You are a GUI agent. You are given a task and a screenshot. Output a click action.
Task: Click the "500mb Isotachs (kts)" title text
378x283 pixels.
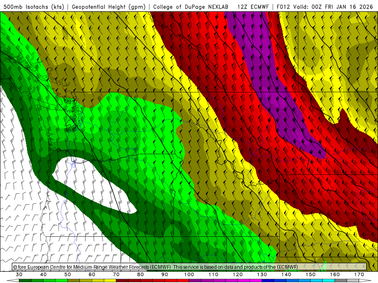click(34, 7)
